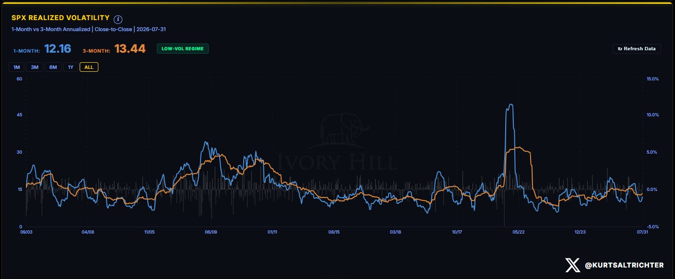Click the 10.0% right axis label
Viewport: 675px width, 279px height.
point(652,115)
